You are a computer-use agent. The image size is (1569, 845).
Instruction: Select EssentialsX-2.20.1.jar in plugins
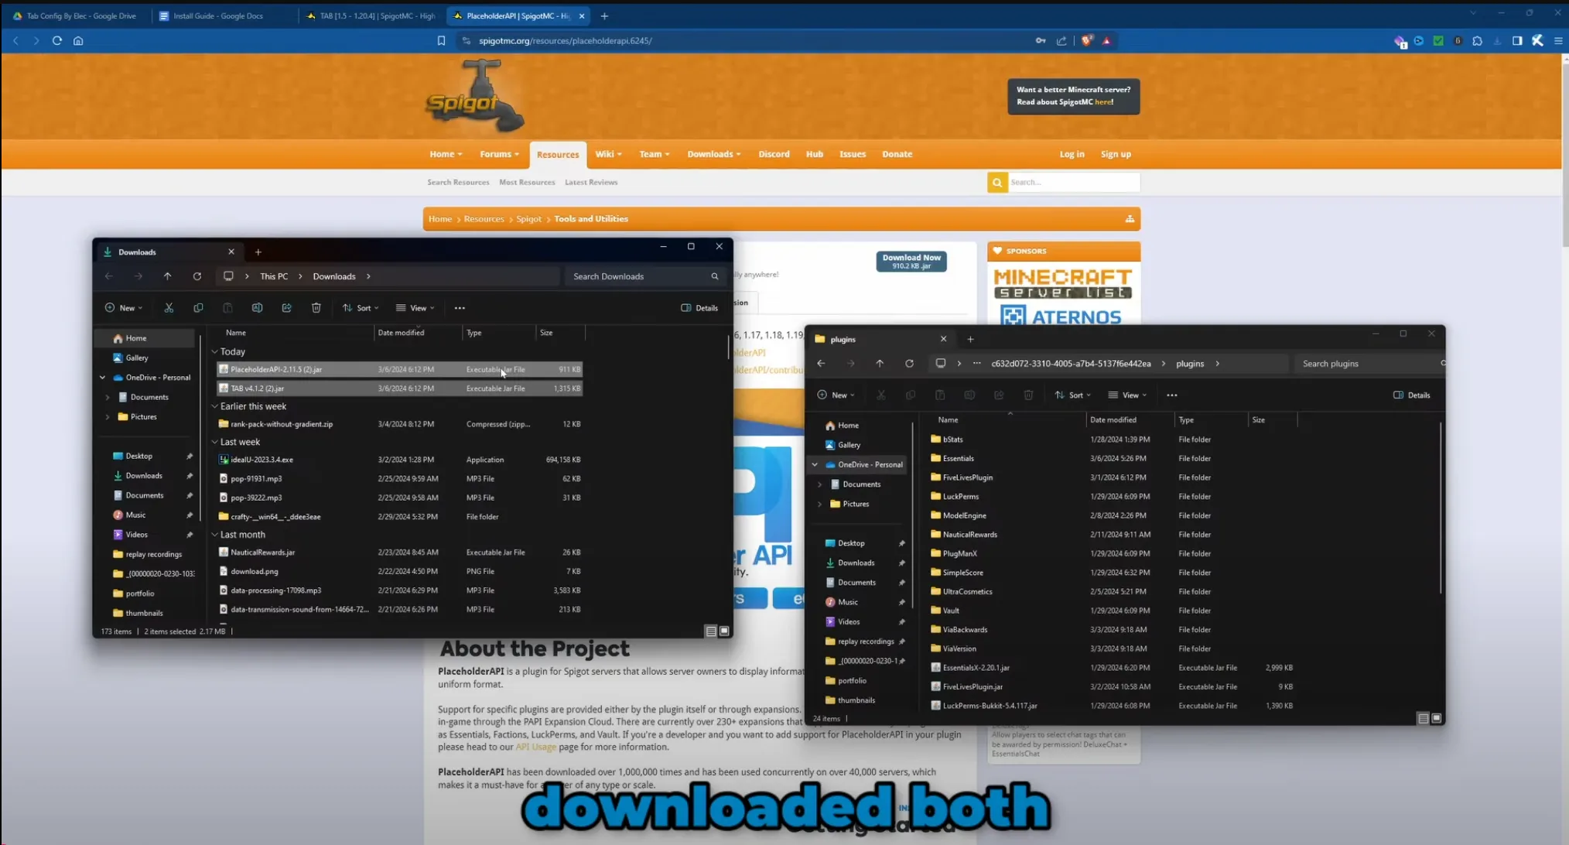pos(1113,668)
